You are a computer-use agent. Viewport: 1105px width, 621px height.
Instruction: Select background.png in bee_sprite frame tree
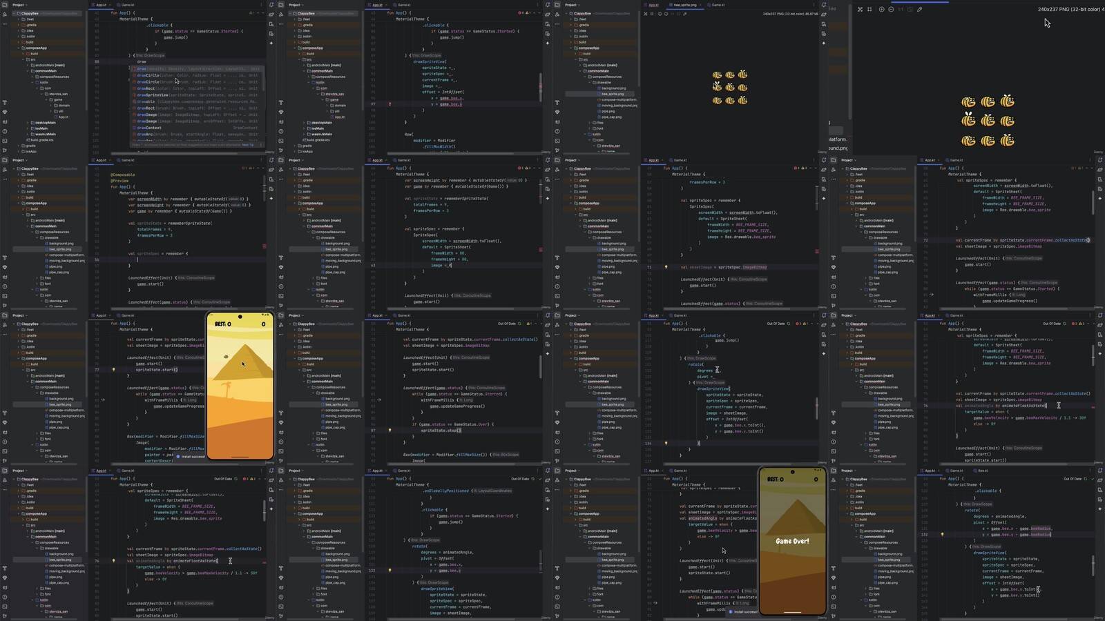click(613, 88)
